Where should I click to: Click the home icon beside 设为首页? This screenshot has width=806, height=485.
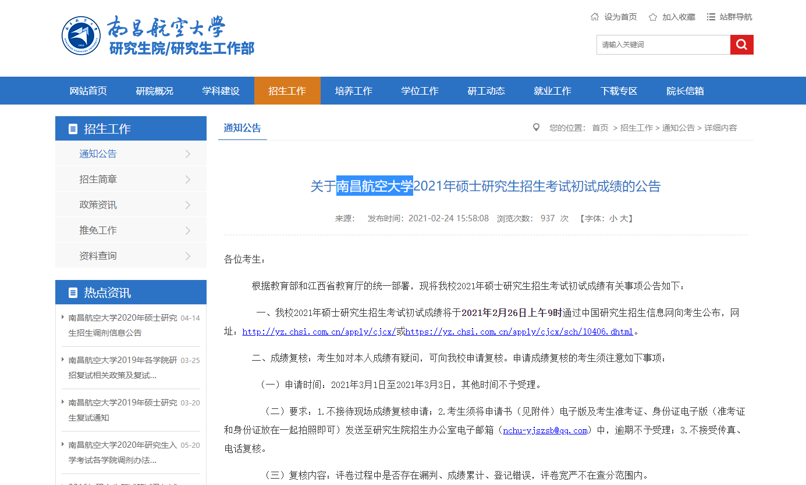[x=594, y=17]
